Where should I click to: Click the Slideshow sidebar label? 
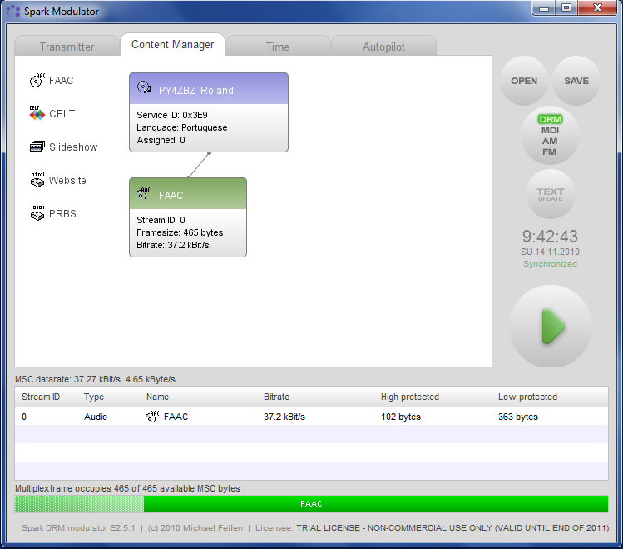73,147
